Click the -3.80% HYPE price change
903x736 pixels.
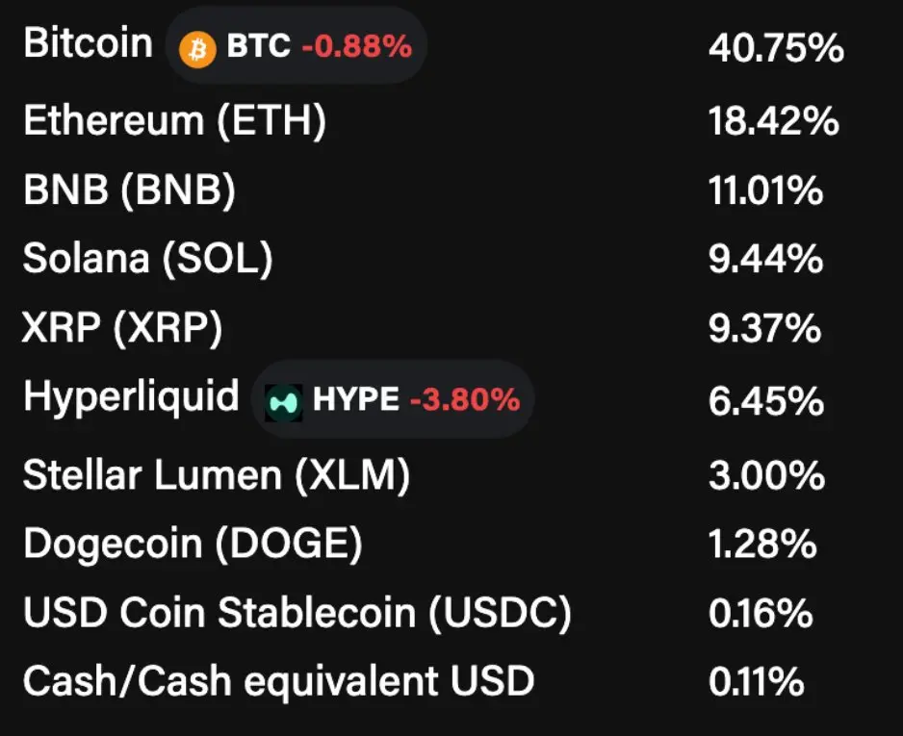click(465, 399)
